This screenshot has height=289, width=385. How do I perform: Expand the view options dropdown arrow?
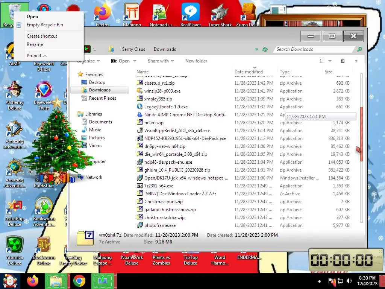coord(330,61)
